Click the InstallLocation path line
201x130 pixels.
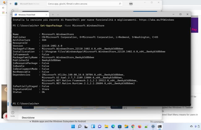(104, 52)
